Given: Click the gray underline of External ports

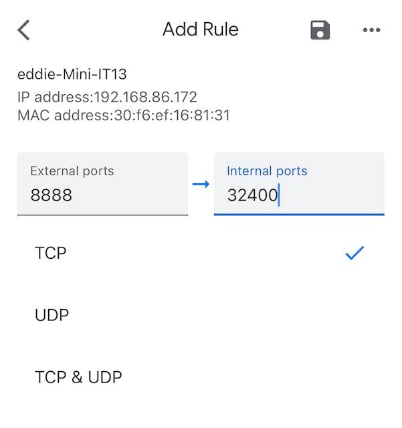Looking at the screenshot, I should pos(102,215).
